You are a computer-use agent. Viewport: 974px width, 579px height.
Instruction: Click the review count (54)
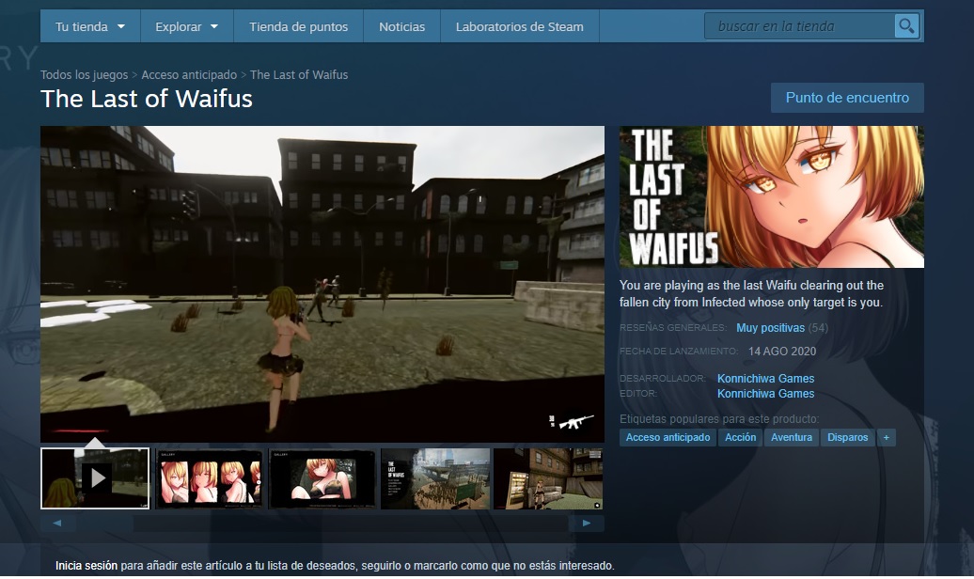coord(818,327)
